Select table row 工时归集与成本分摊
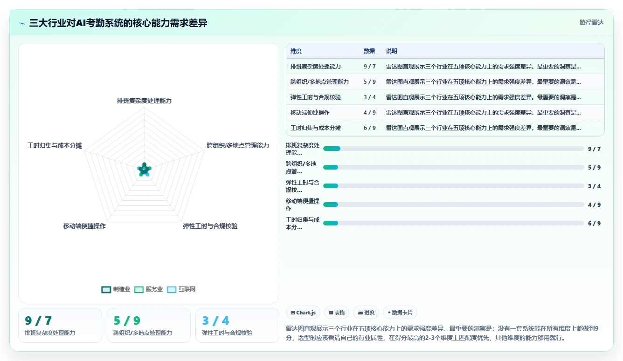 445,128
